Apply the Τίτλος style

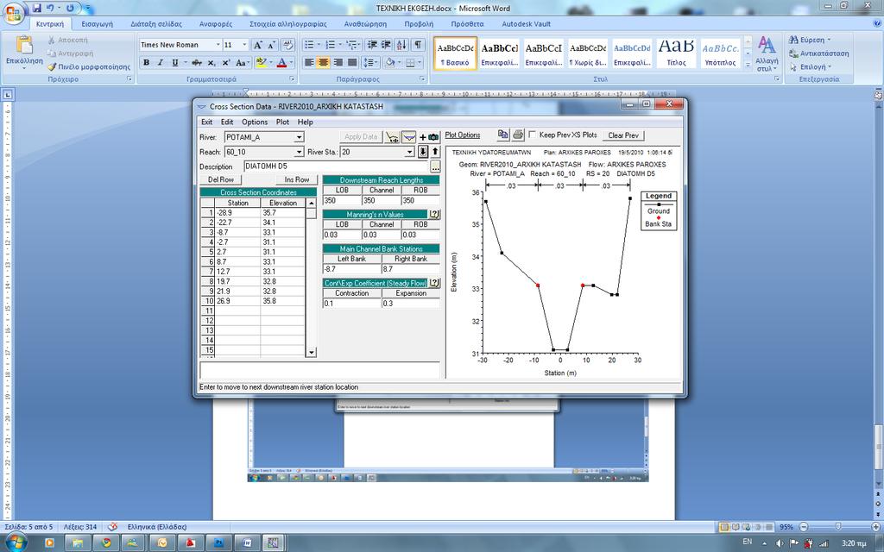pyautogui.click(x=675, y=53)
